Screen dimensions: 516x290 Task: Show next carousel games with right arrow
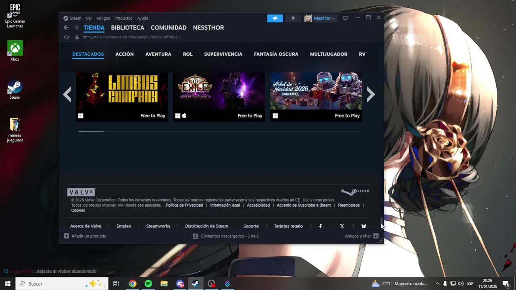[371, 95]
